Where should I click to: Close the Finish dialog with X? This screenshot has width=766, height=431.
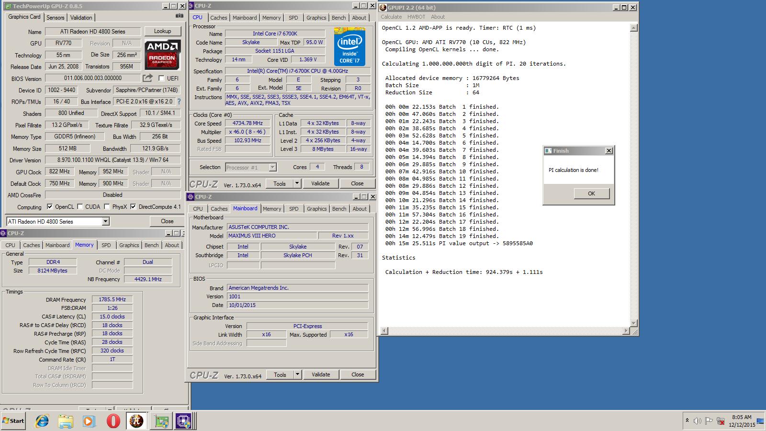[608, 151]
